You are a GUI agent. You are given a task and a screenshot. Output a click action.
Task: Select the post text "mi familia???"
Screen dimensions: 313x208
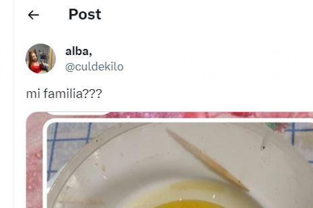[x=64, y=94]
